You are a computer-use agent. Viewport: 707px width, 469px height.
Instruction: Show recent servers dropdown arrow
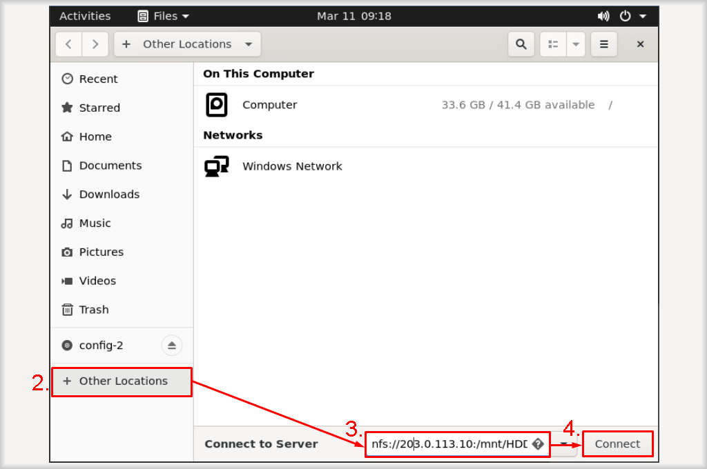(x=563, y=444)
